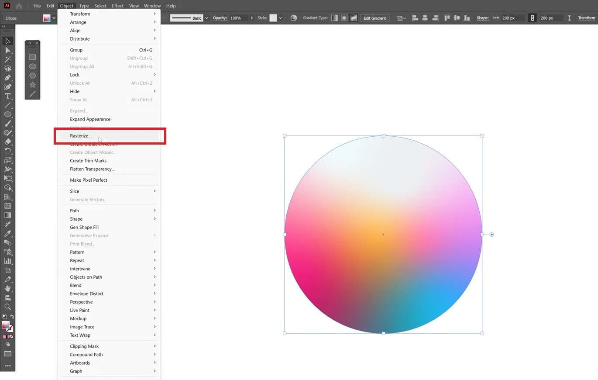Select the Eraser tool
Viewport: 598px width, 380px height.
point(7,142)
